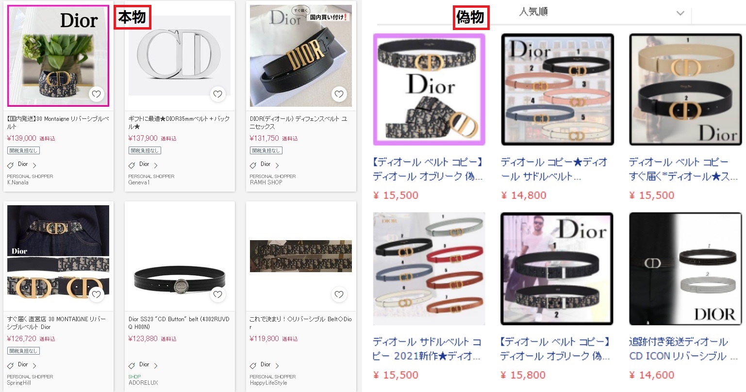This screenshot has height=392, width=746.
Task: Open link ディオール ベルト コピー priced ¥15,500 first item
Action: tap(428, 169)
